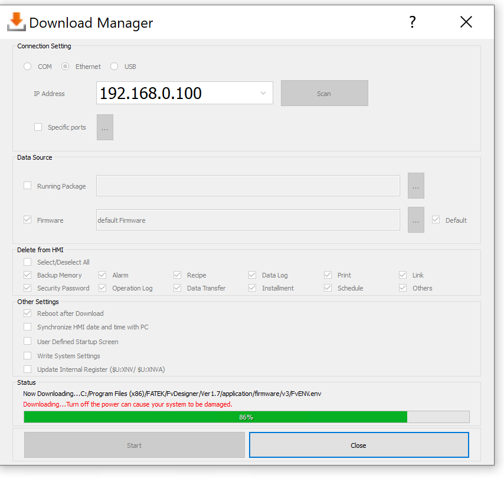
Task: Choose the Ethernet connection option
Action: 66,67
